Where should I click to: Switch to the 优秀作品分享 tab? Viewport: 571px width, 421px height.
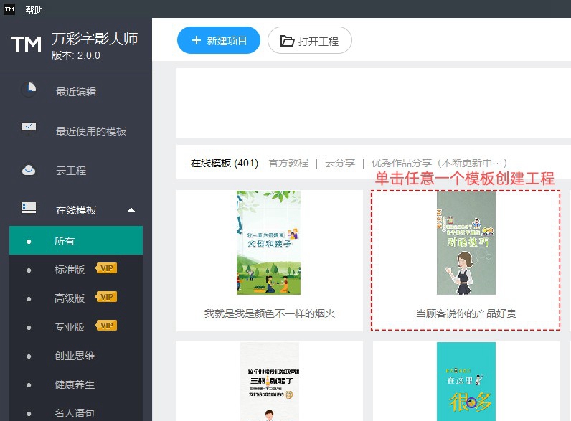point(439,163)
